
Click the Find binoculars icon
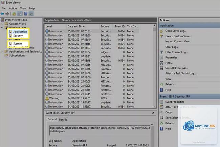point(161,63)
